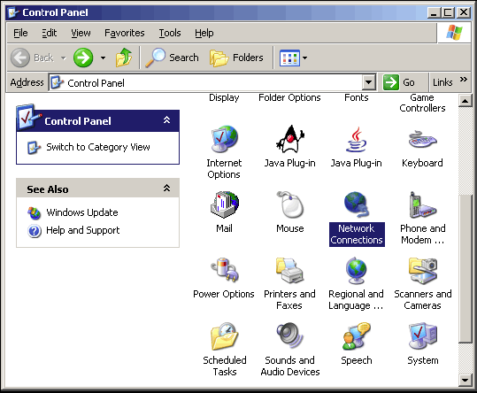This screenshot has width=477, height=393.
Task: Click the Game Controllers label
Action: (422, 103)
